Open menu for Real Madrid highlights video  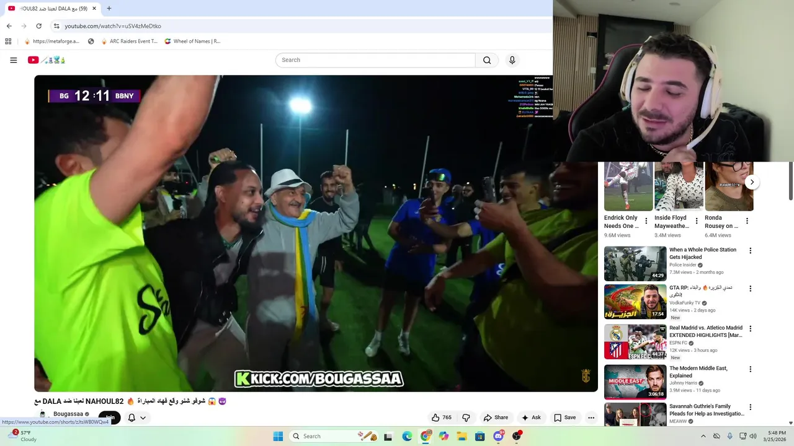750,329
